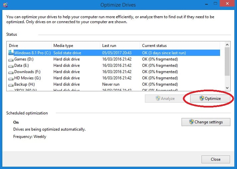
Task: Minimize the Optimize Drives window
Action: point(205,5)
